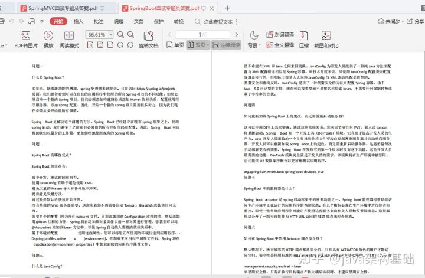The width and height of the screenshot is (425, 278).
Task: Open the three-dot more options menu
Action: (236, 22)
